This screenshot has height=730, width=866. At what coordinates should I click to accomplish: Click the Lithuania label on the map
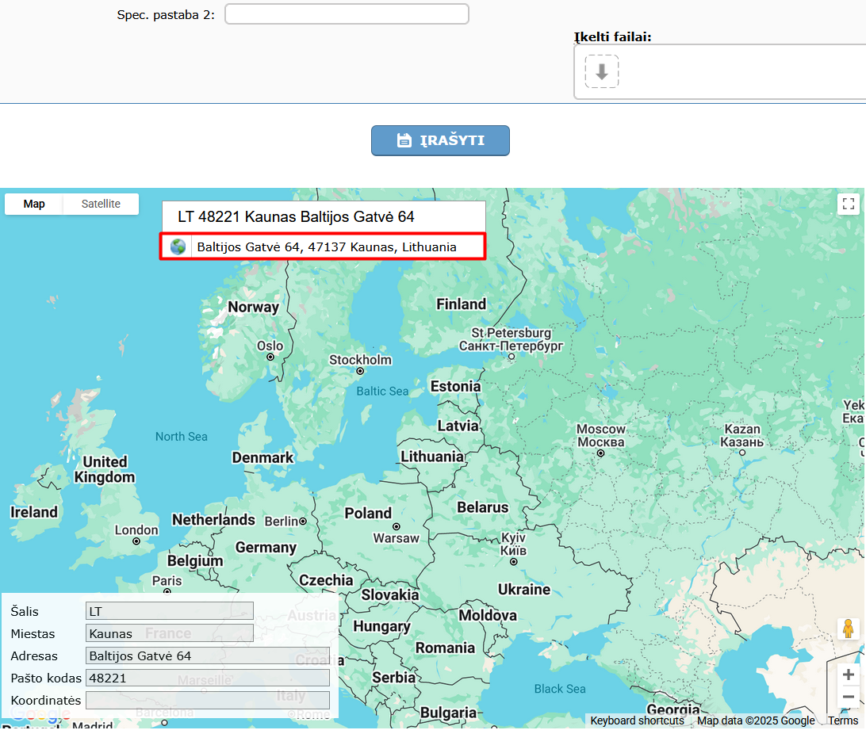tap(432, 457)
